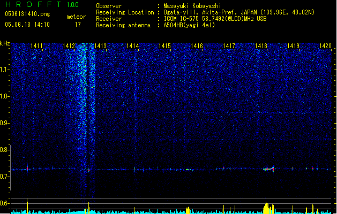
Task: Click the Observer label
Action: point(109,6)
